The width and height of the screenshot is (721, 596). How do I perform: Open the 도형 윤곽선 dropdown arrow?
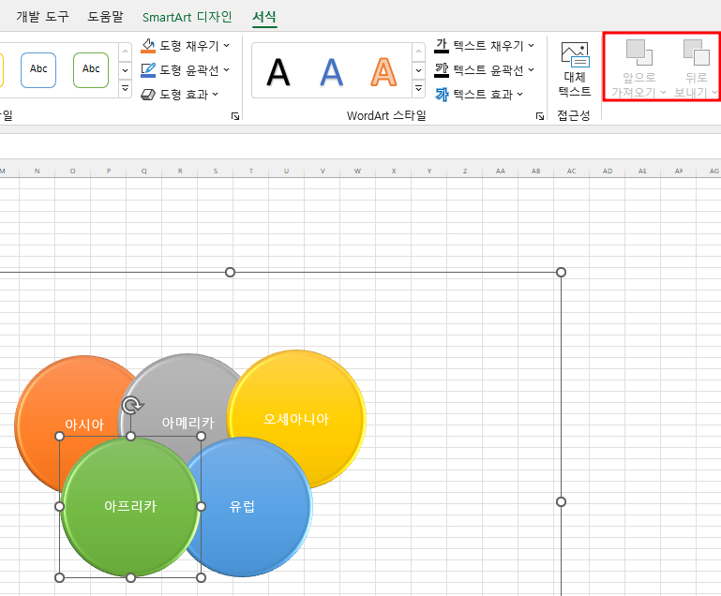pyautogui.click(x=226, y=70)
